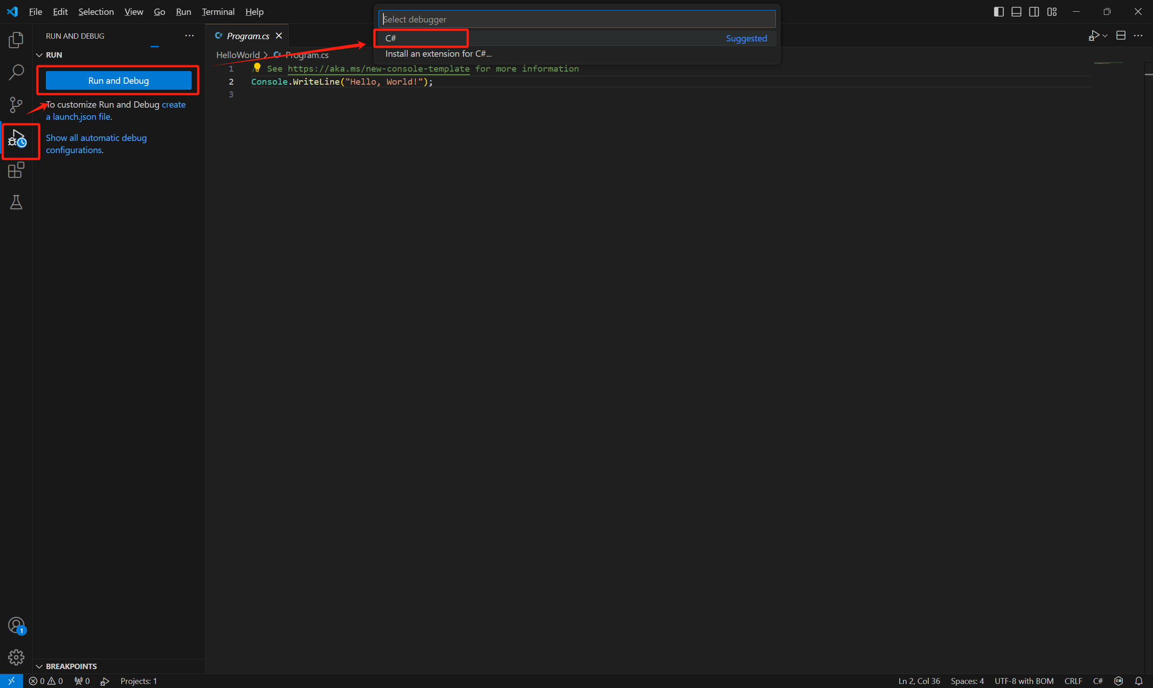Click the VS Code logo icon

tap(13, 12)
